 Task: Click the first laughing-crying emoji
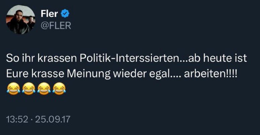click(x=13, y=88)
